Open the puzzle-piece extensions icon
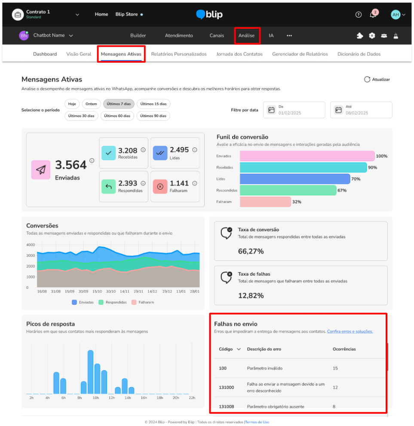Image resolution: width=414 pixels, height=426 pixels. (360, 36)
